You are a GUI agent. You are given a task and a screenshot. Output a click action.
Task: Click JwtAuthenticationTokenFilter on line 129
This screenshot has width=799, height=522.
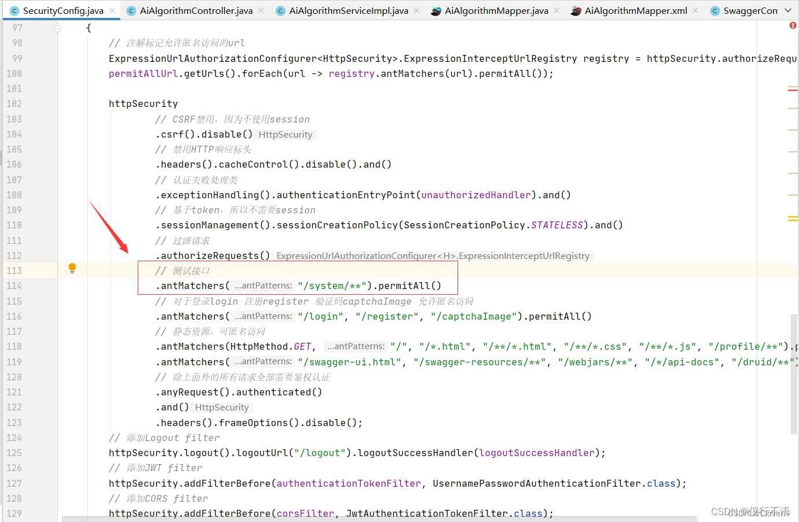pyautogui.click(x=427, y=513)
